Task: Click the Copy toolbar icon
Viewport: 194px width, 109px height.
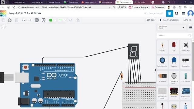Action: pyautogui.click(x=3, y=20)
